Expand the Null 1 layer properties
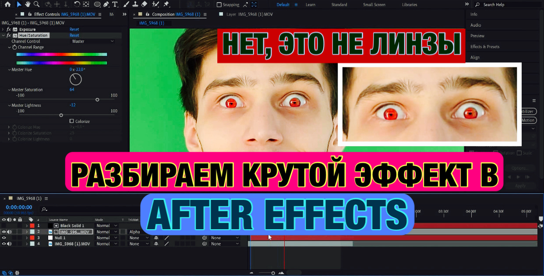Viewport: 544px width, 276px height. [27, 238]
